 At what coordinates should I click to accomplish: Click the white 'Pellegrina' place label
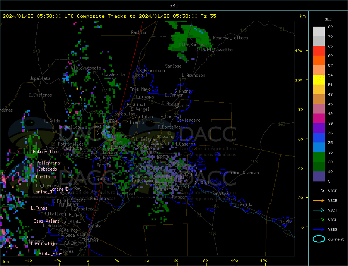[48, 163]
